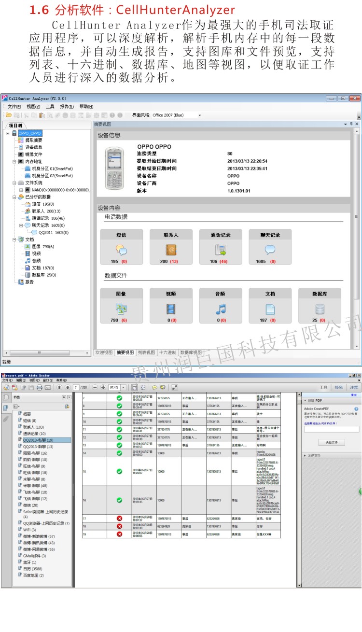Open the 帮助(H) menu in CellHunter
The height and width of the screenshot is (632, 362).
click(x=86, y=107)
